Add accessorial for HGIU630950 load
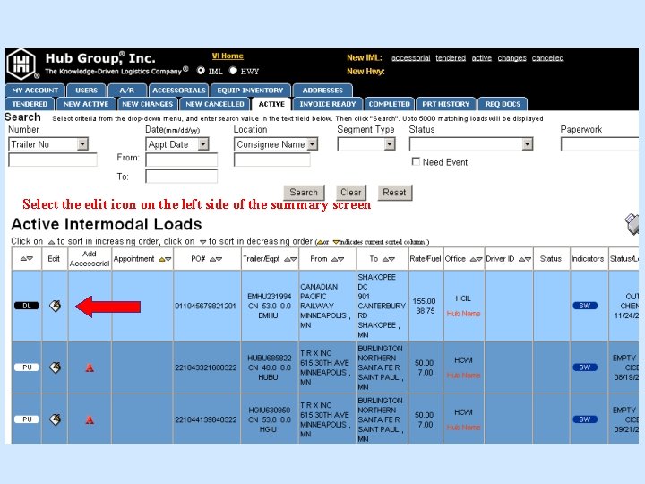 click(90, 419)
